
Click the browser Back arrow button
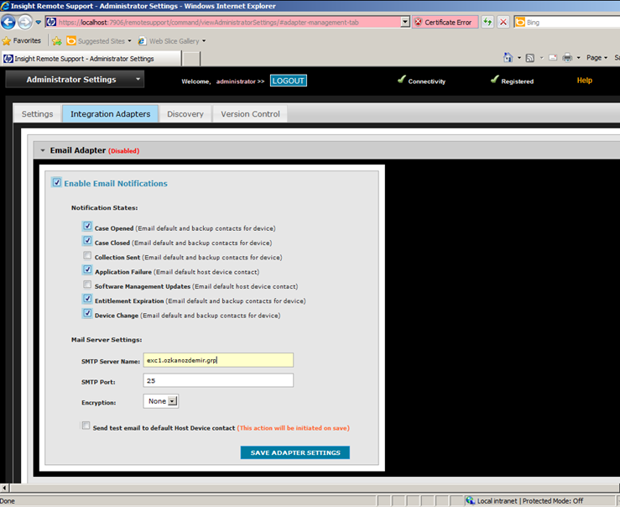click(8, 22)
